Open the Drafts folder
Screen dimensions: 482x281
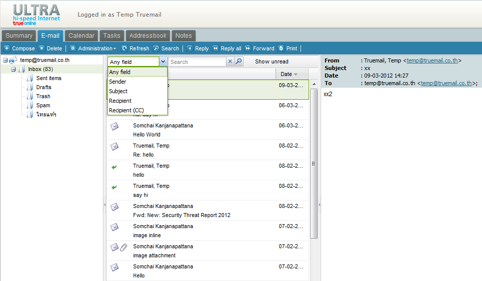point(44,87)
